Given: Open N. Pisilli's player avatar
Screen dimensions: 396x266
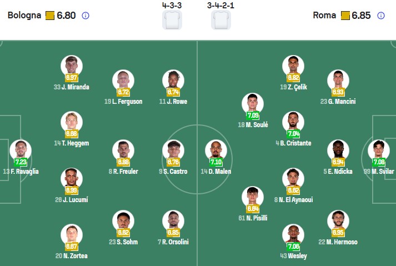Looking at the screenshot, I should point(253,197).
